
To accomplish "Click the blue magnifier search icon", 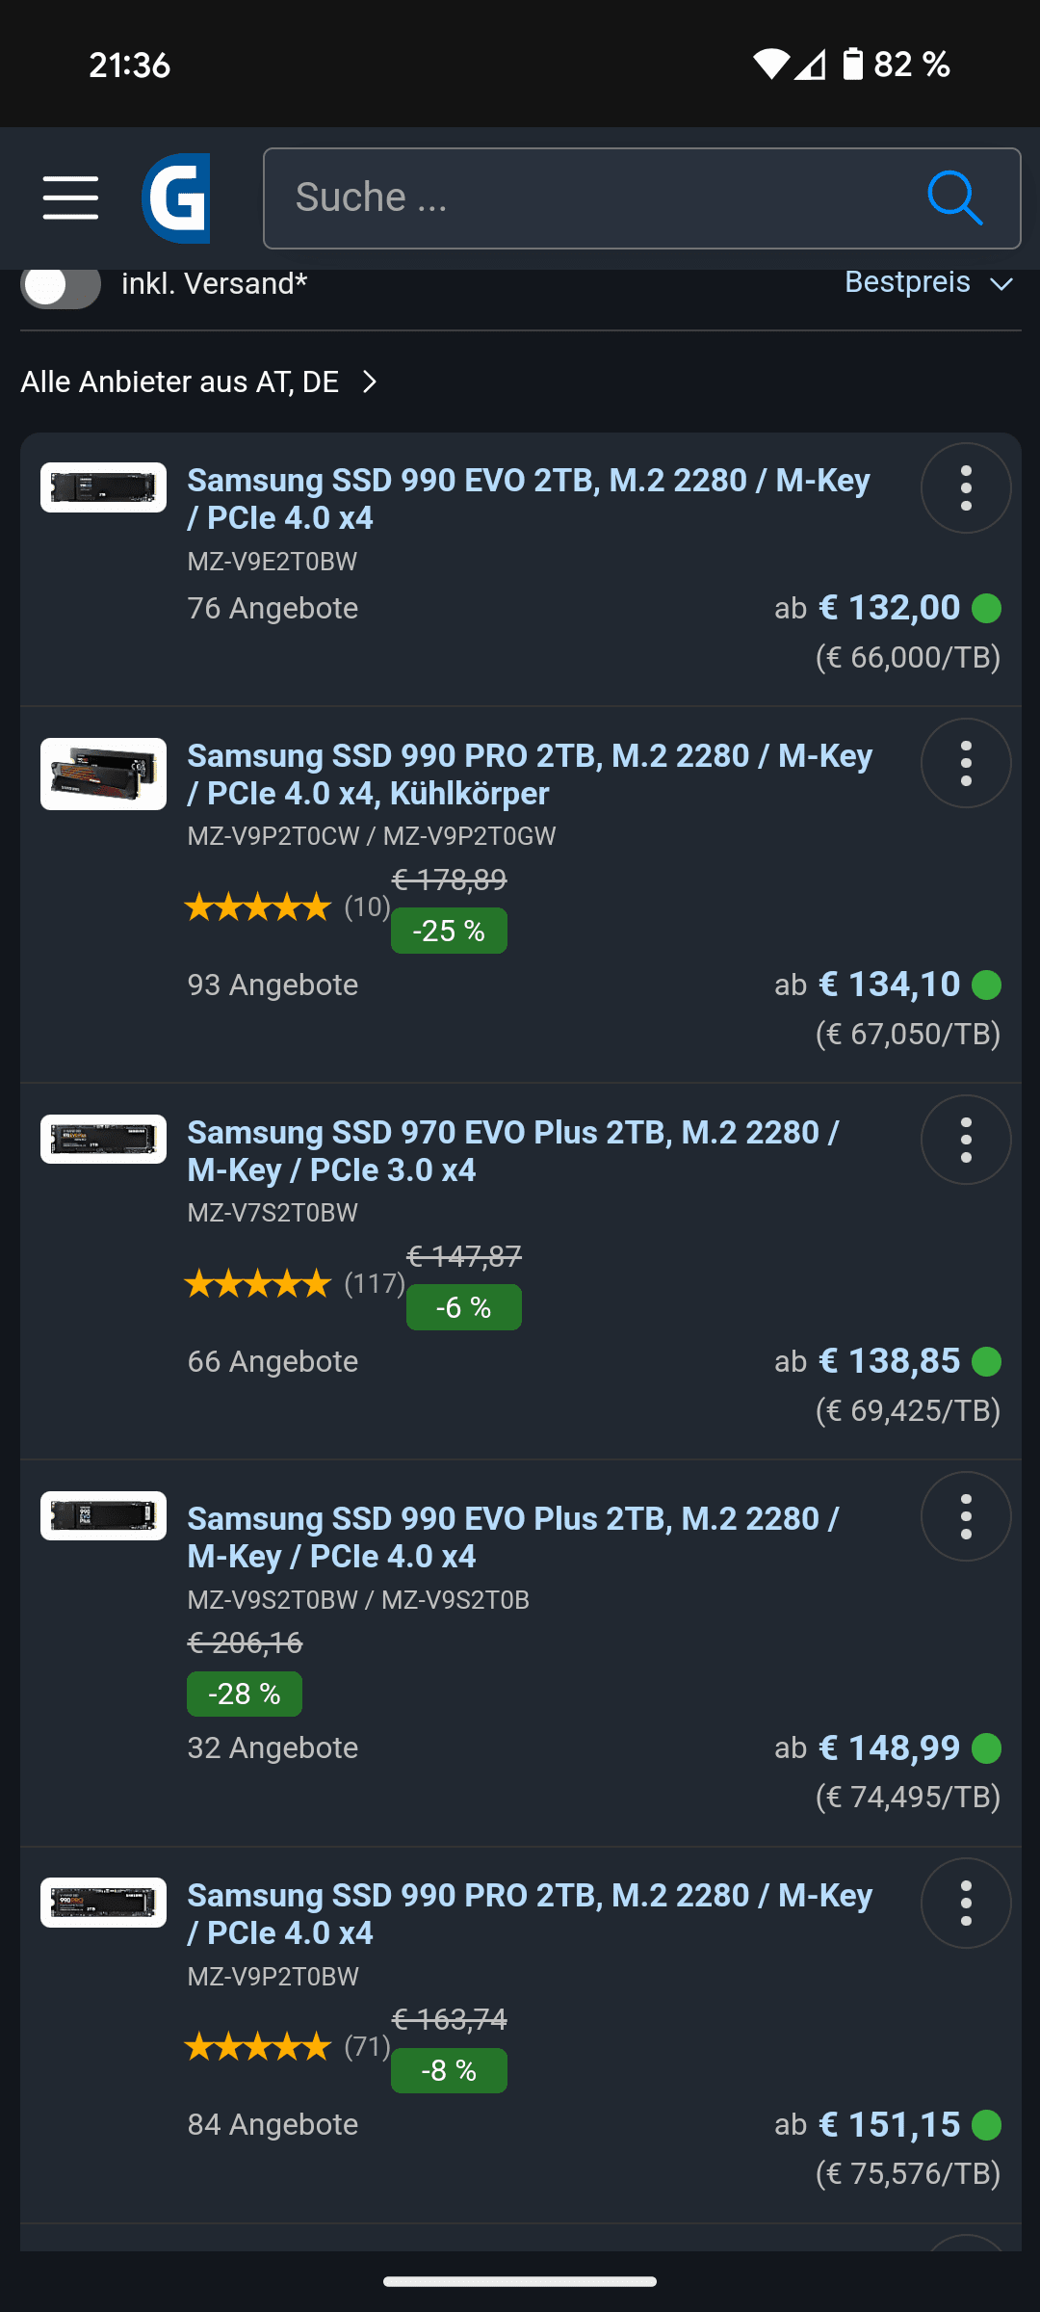I will point(954,198).
